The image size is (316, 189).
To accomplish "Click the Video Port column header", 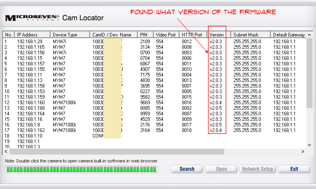I will coord(166,34).
